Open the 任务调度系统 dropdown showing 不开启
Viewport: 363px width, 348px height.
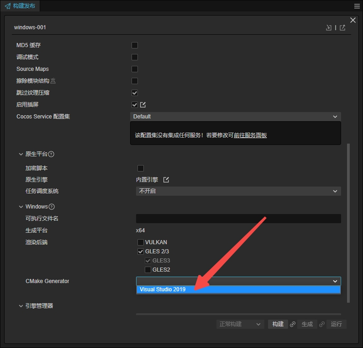coord(238,191)
